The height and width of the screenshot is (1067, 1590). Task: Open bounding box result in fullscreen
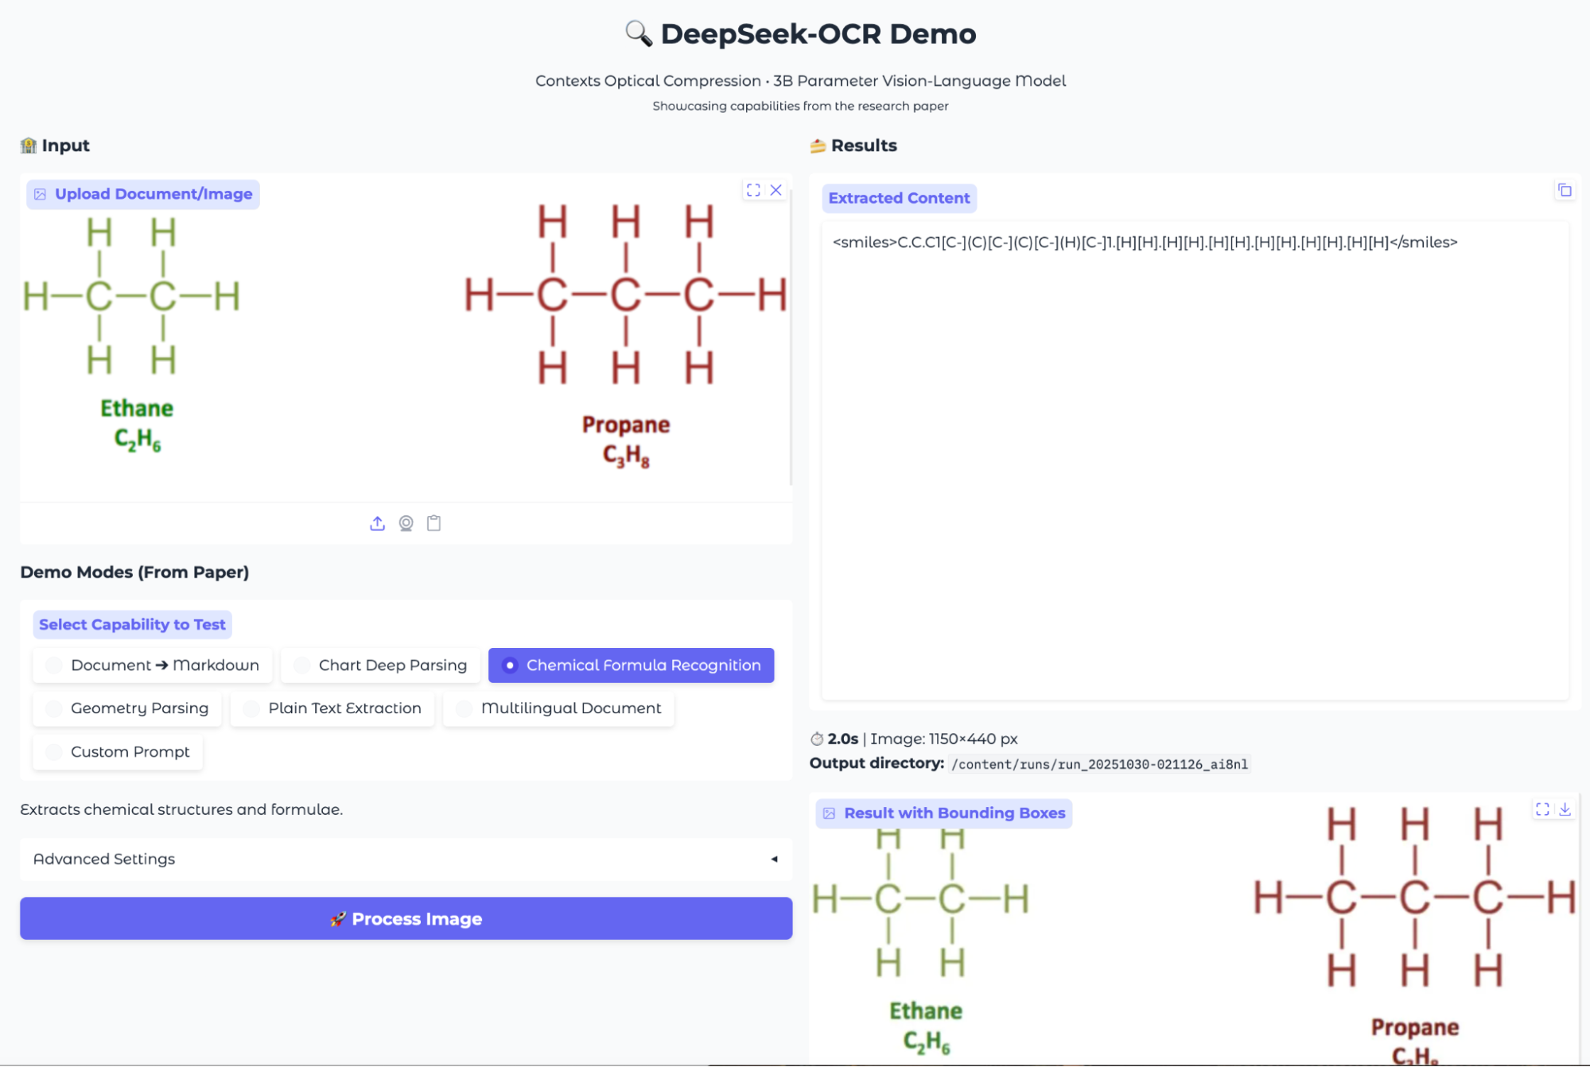[x=1541, y=809]
